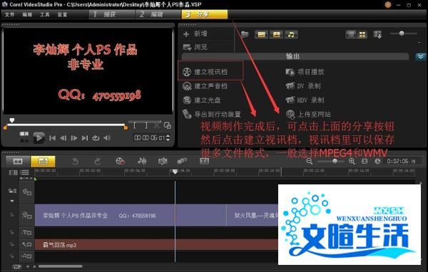The height and width of the screenshot is (272, 428).
Task: Click the overlay track icon
Action: click(x=27, y=215)
